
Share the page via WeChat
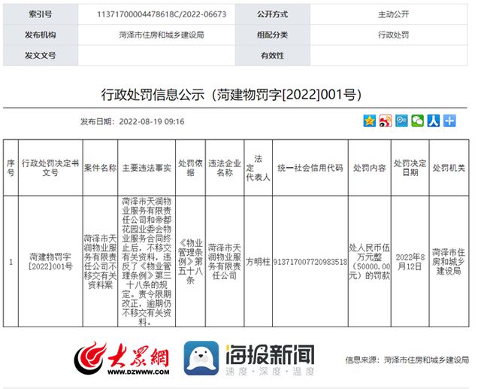[417, 120]
